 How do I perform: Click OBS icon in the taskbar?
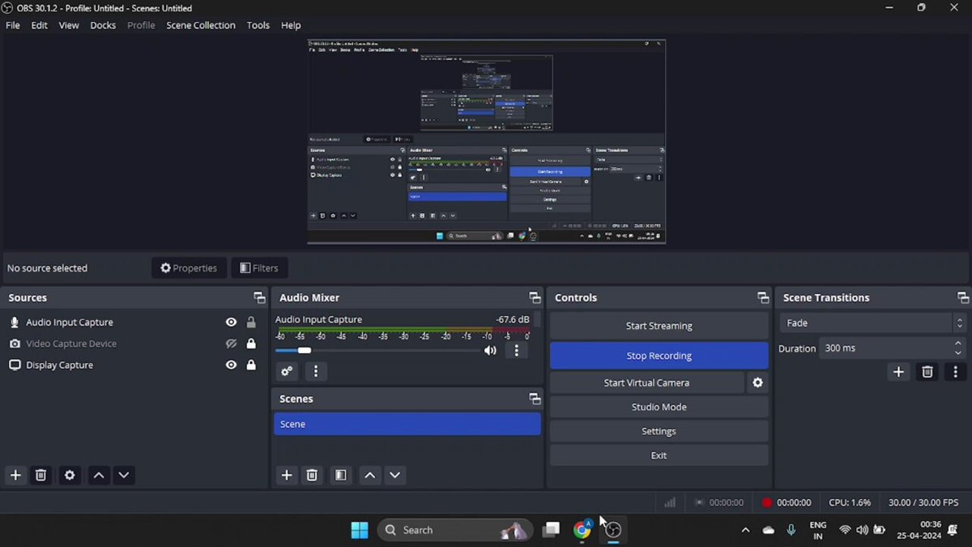613,530
